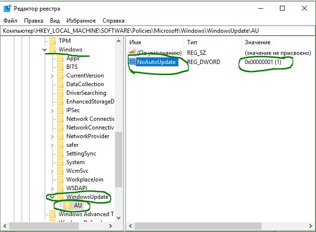Click the Appx folder icon
316x232 pixels.
61,58
